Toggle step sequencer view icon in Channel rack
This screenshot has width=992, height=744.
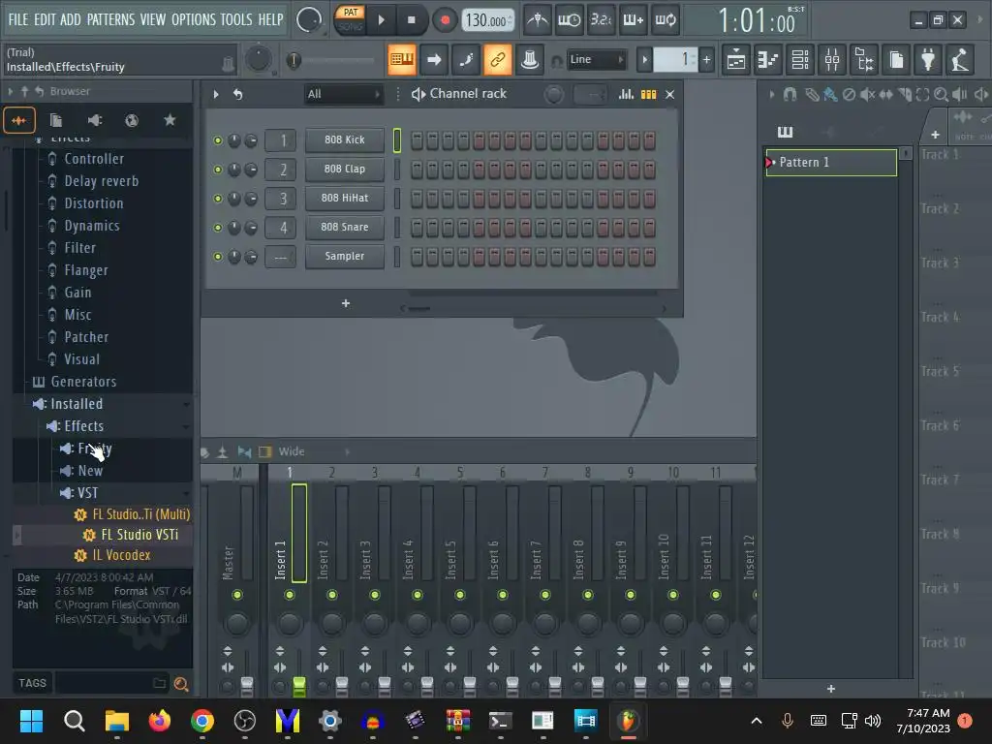pos(648,94)
